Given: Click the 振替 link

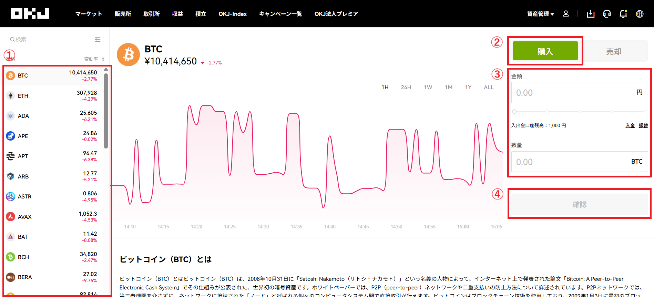Looking at the screenshot, I should pos(643,125).
